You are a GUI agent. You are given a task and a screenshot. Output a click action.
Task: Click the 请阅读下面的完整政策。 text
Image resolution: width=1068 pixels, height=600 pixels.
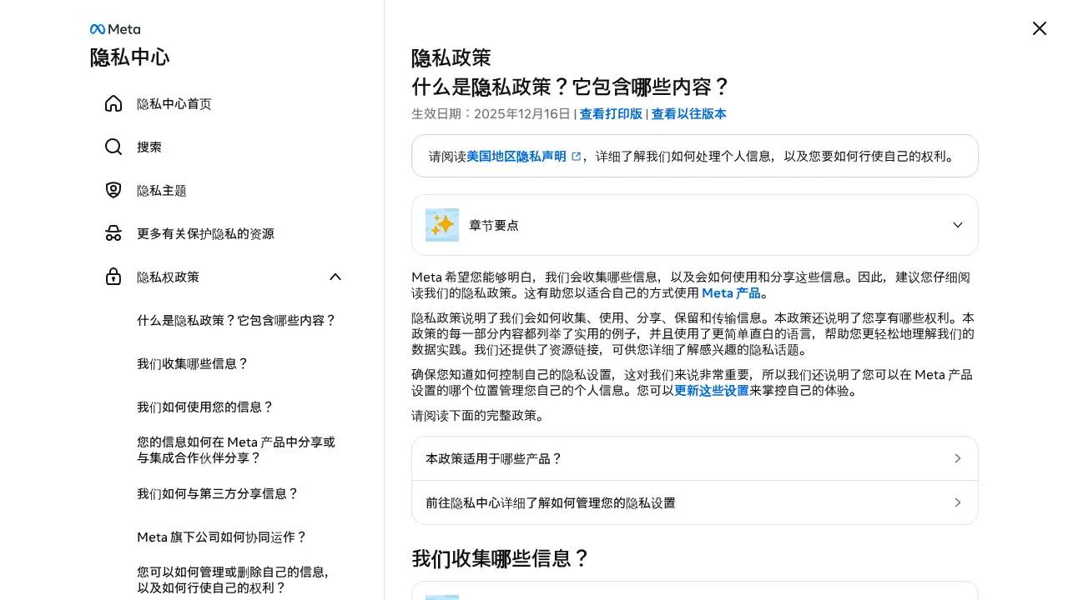coord(480,415)
